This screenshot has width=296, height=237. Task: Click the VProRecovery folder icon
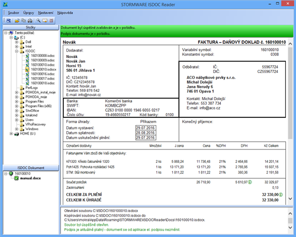point(22,124)
